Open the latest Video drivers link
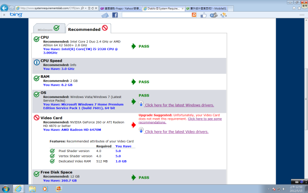Viewport: 308px width, 193px height. tap(177, 132)
